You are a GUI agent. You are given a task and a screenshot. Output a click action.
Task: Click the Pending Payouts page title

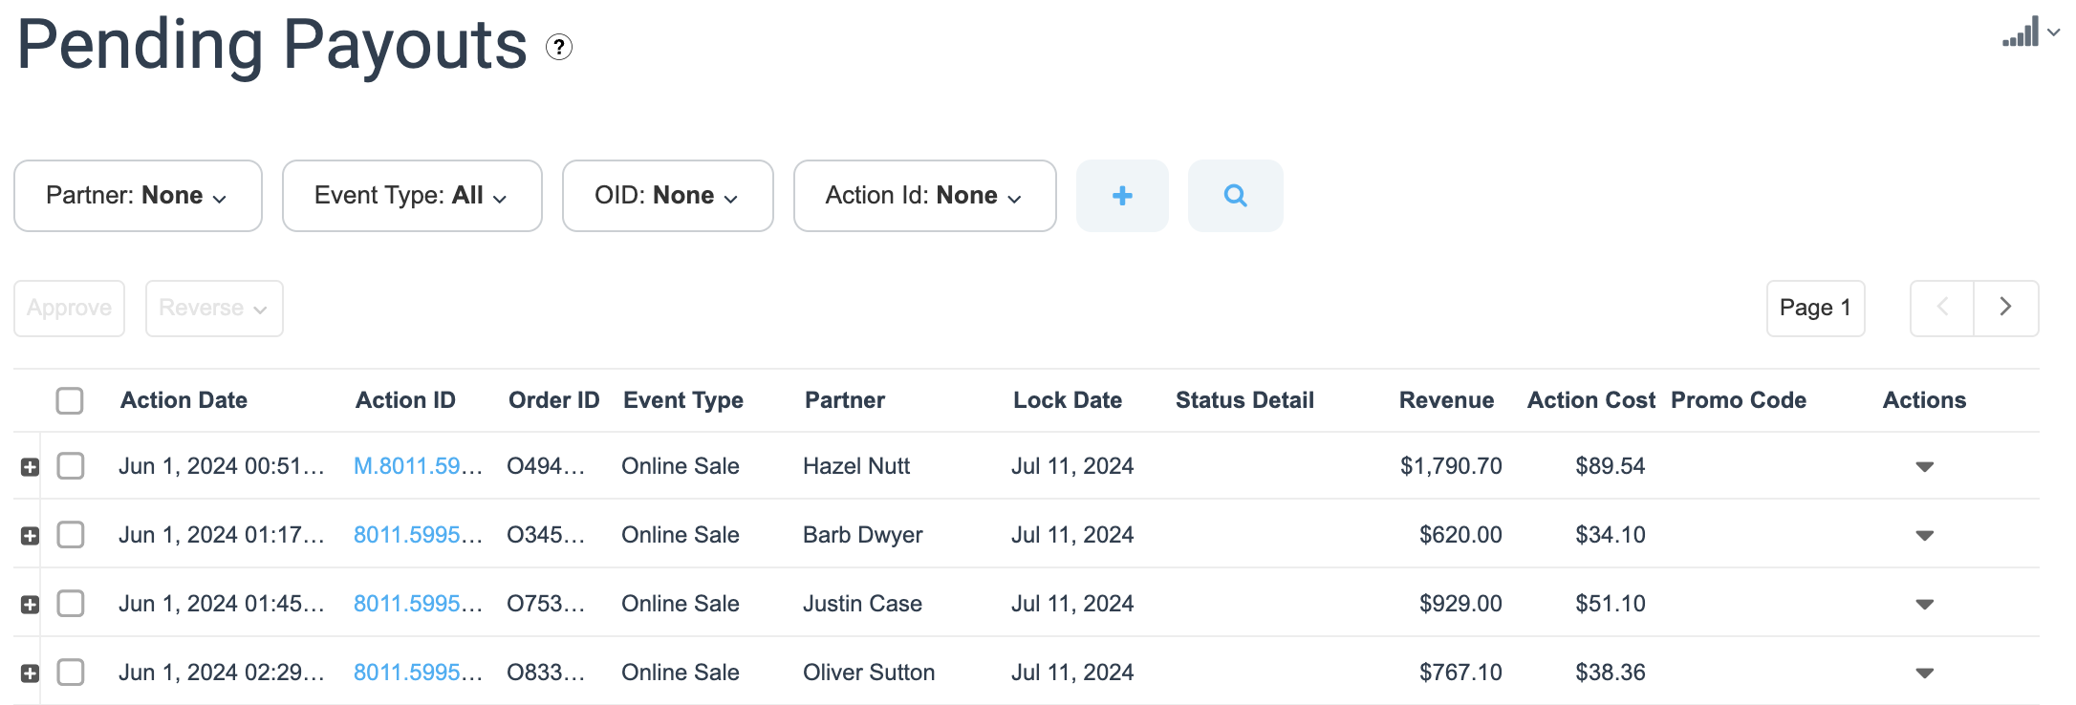click(x=272, y=46)
